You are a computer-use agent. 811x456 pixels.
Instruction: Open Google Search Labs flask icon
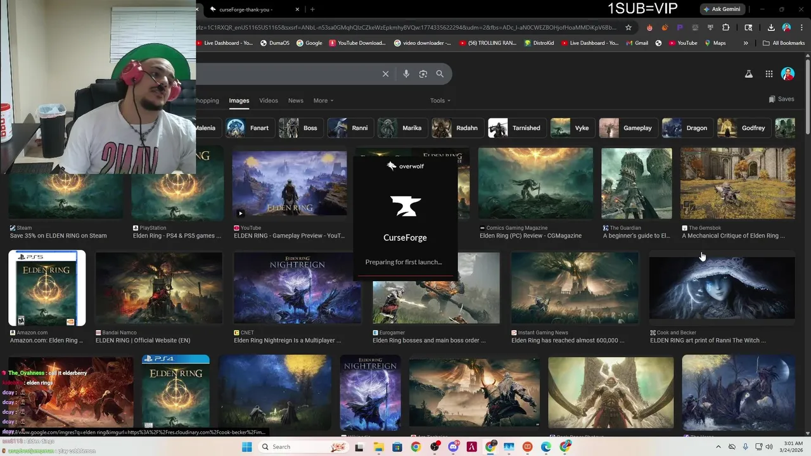tap(749, 74)
